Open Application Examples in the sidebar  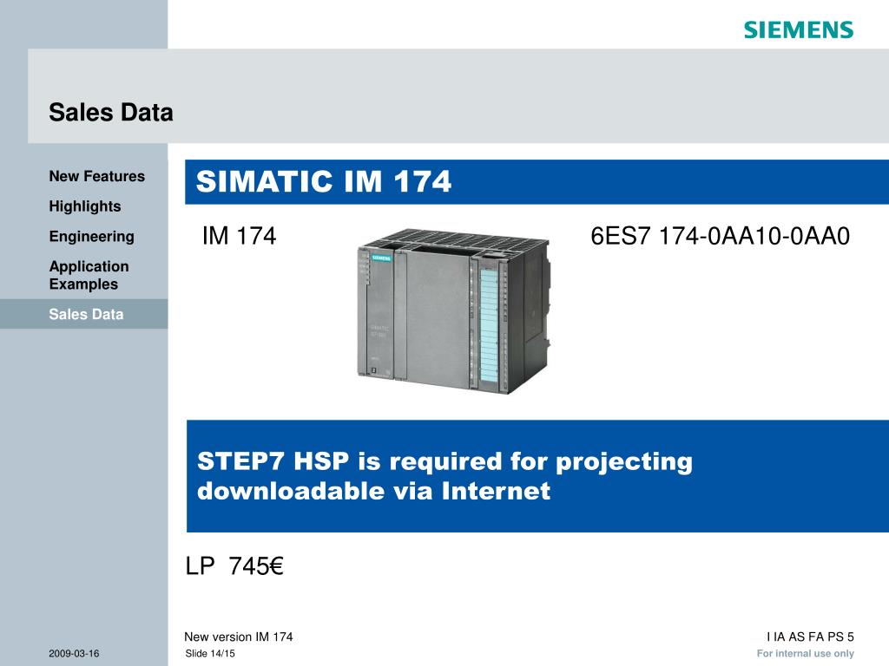click(89, 275)
